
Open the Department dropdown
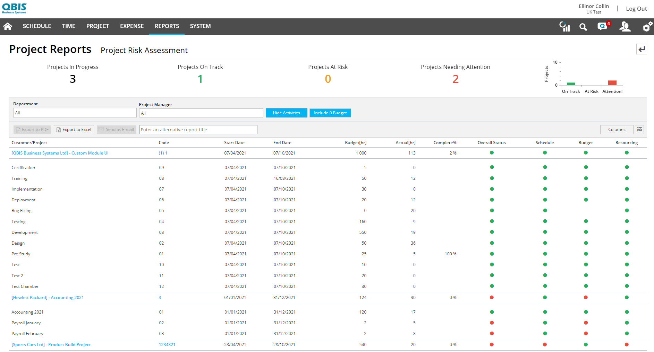[75, 112]
